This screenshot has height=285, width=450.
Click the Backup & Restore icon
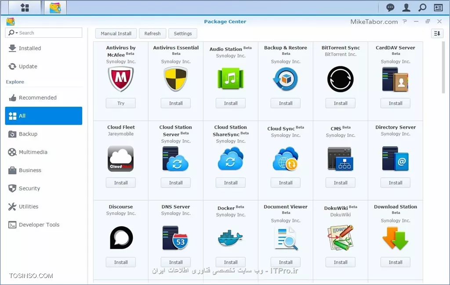click(x=286, y=79)
